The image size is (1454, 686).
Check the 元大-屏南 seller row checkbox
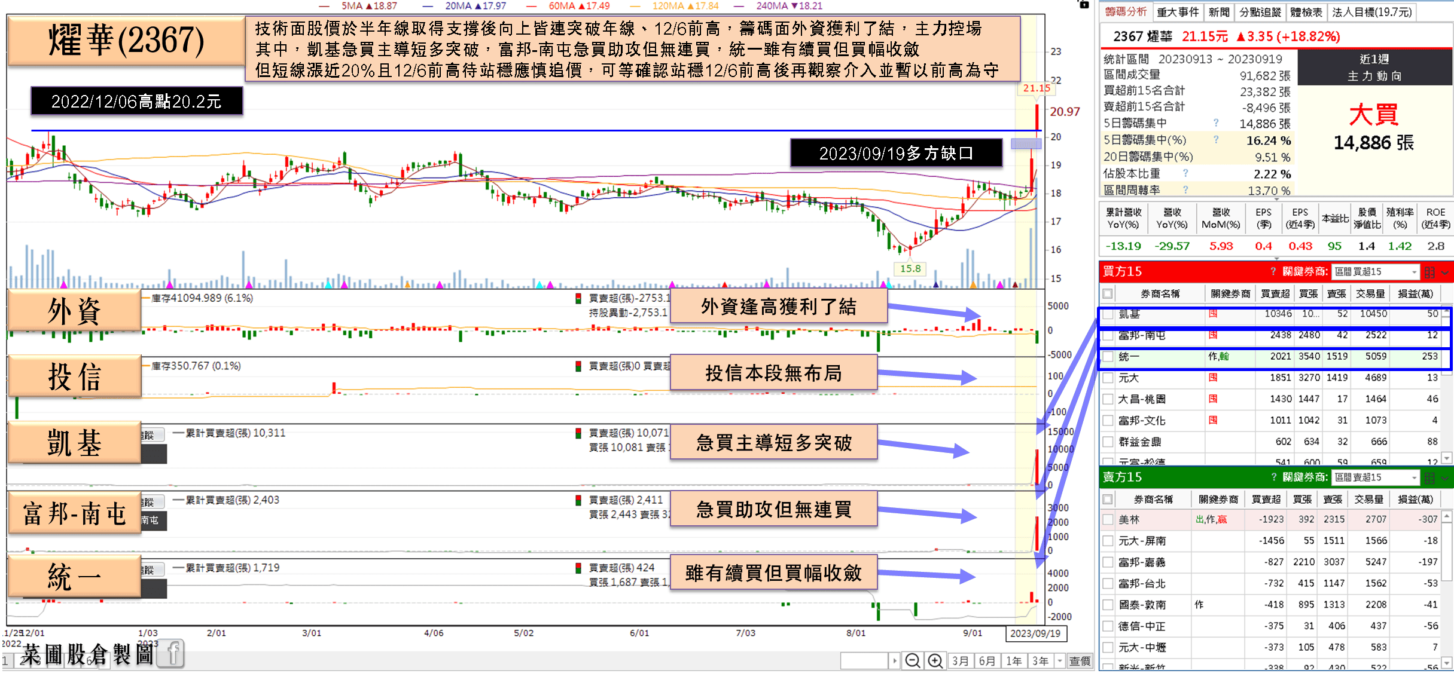tap(1108, 541)
